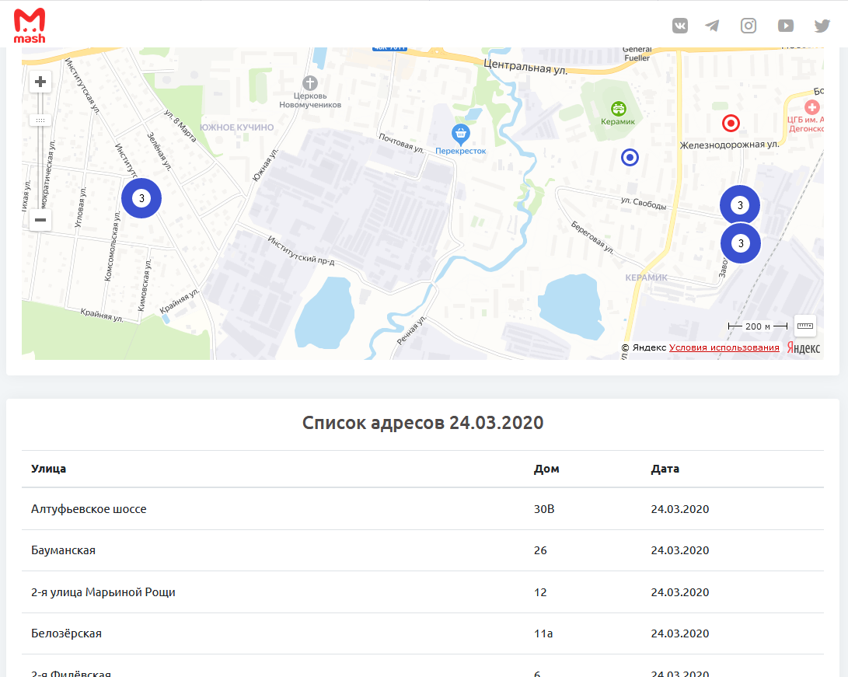
Task: Click the Дата column header
Action: [665, 469]
